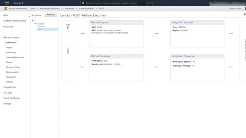The height and width of the screenshot is (138, 246).
Task: Open Integration Request settings
Action: [x=182, y=23]
